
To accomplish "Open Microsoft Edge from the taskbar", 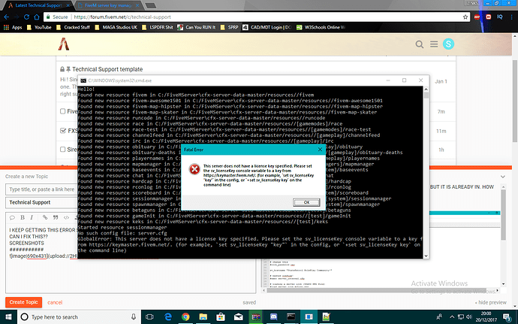I will [x=168, y=317].
